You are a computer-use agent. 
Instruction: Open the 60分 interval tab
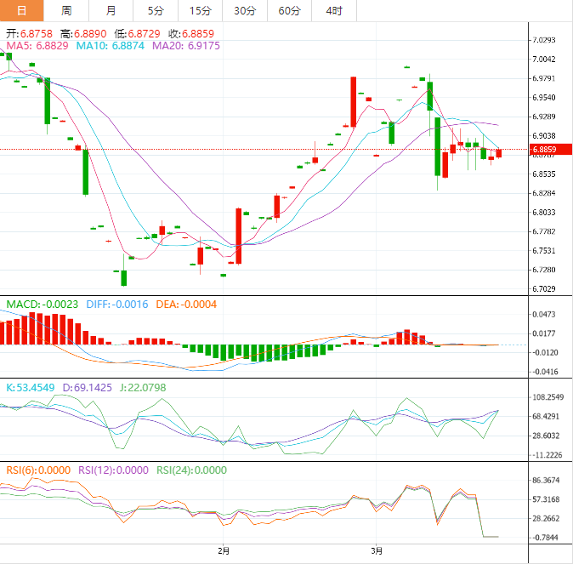289,10
